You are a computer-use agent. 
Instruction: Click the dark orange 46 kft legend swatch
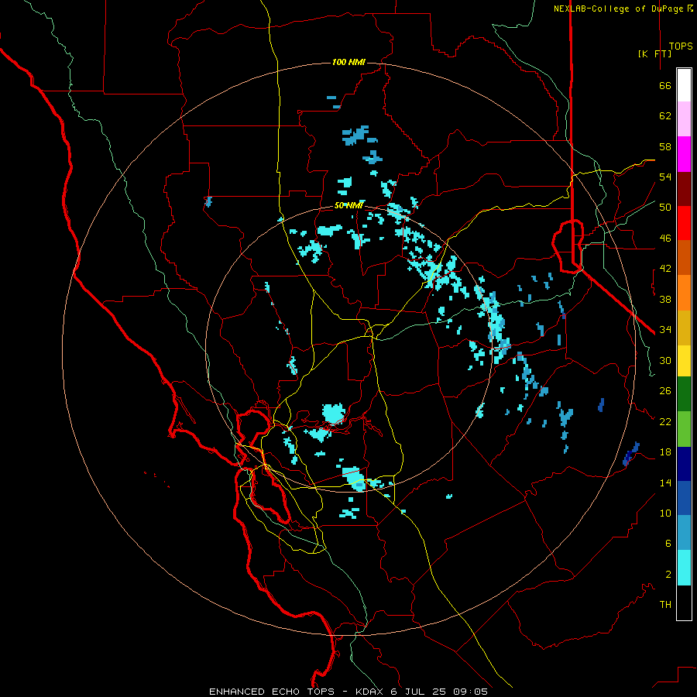(x=684, y=257)
